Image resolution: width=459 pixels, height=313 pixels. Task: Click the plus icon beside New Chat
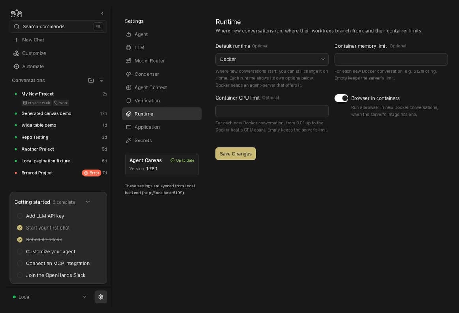click(x=17, y=40)
